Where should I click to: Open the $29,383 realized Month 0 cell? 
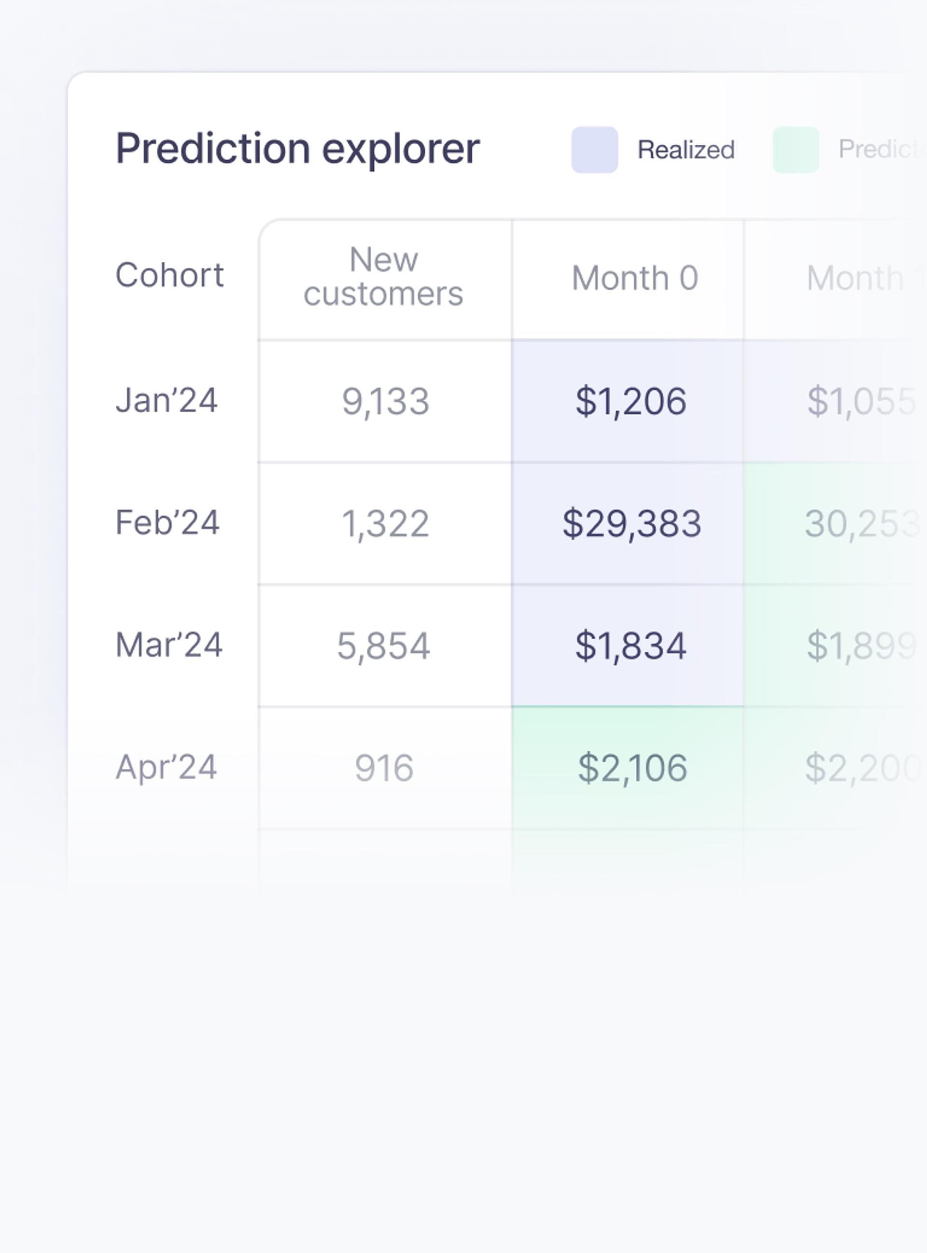coord(628,524)
